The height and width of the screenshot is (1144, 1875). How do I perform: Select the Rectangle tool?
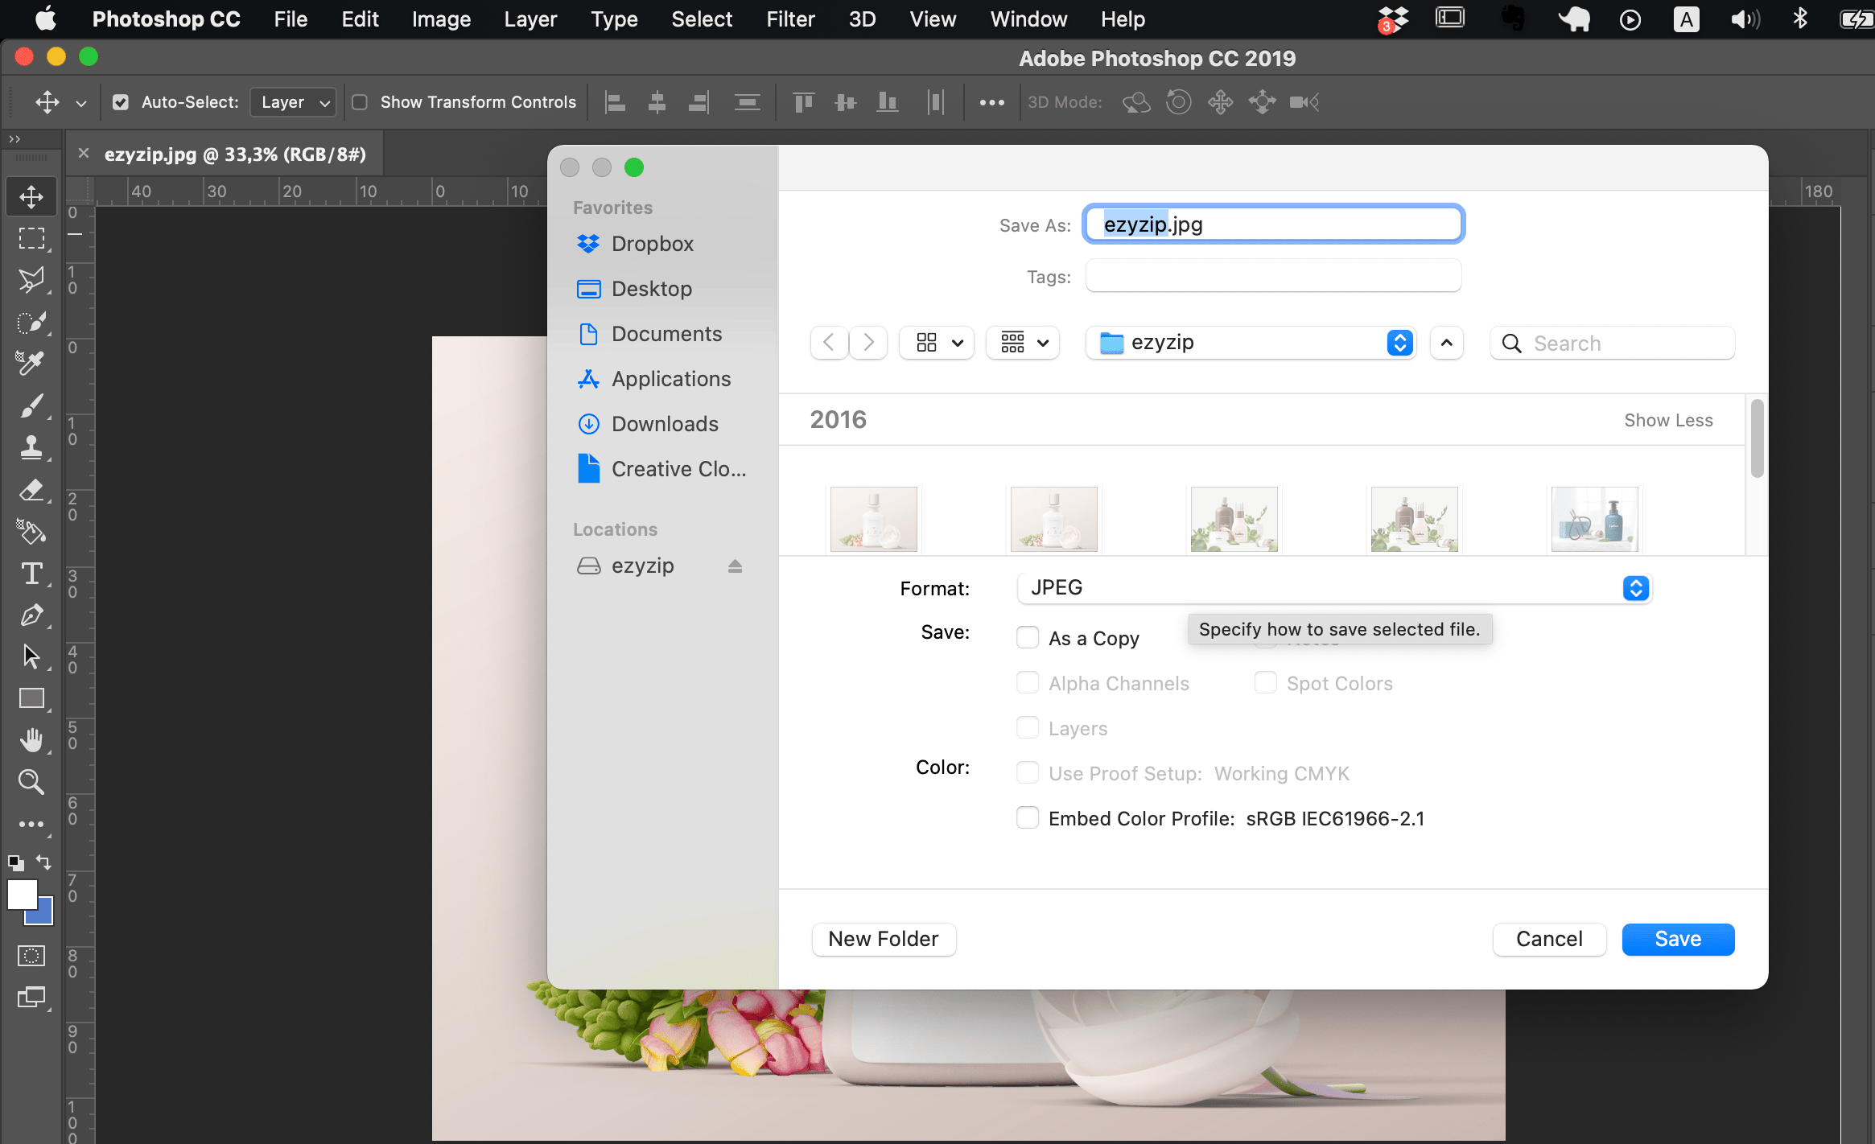pyautogui.click(x=32, y=698)
